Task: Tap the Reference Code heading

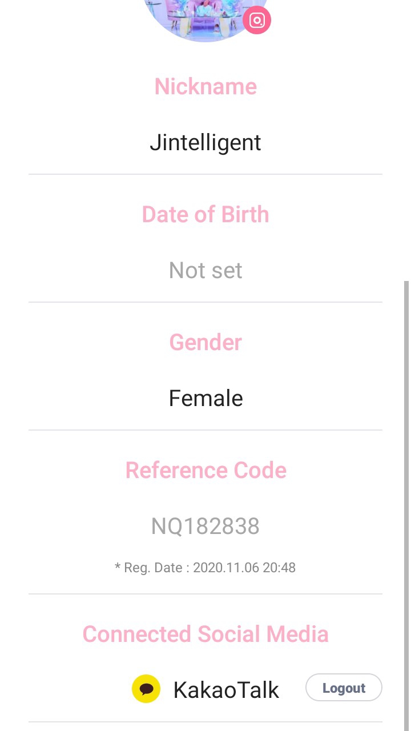Action: 205,471
